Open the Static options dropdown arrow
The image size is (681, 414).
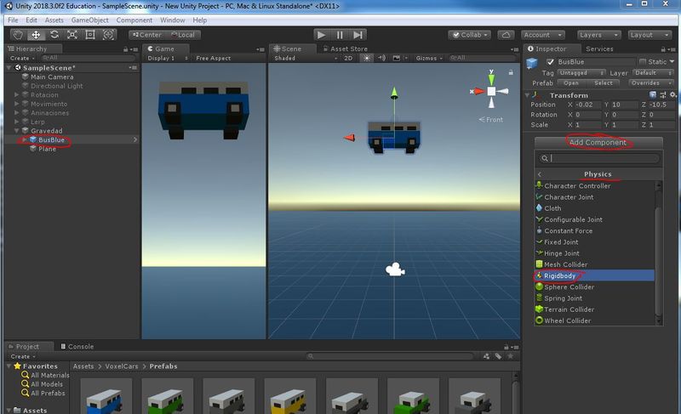tap(672, 61)
